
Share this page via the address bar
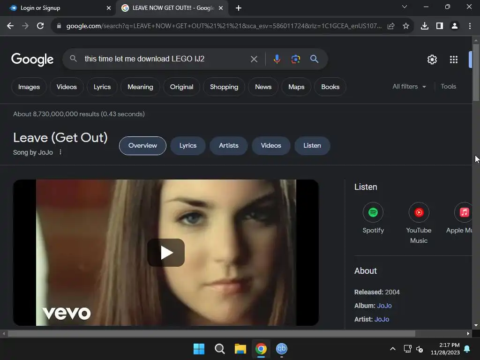coord(391,26)
